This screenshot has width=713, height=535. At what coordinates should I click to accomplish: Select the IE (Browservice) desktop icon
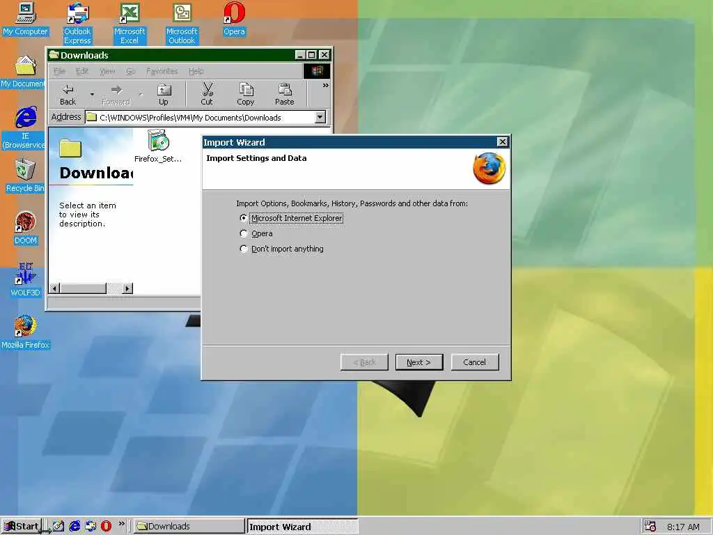(x=24, y=128)
